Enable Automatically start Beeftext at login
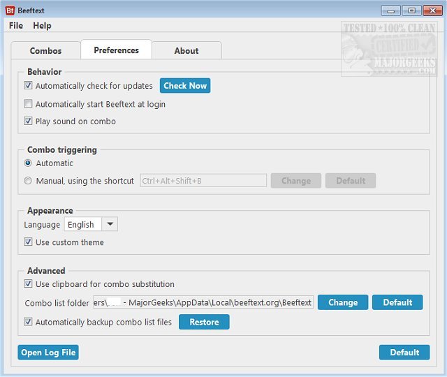Image resolution: width=447 pixels, height=377 pixels. click(x=28, y=104)
